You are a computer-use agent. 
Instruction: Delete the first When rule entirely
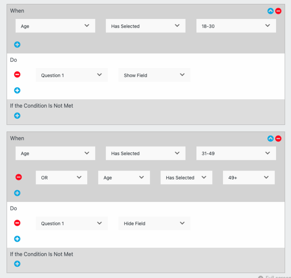pyautogui.click(x=278, y=11)
